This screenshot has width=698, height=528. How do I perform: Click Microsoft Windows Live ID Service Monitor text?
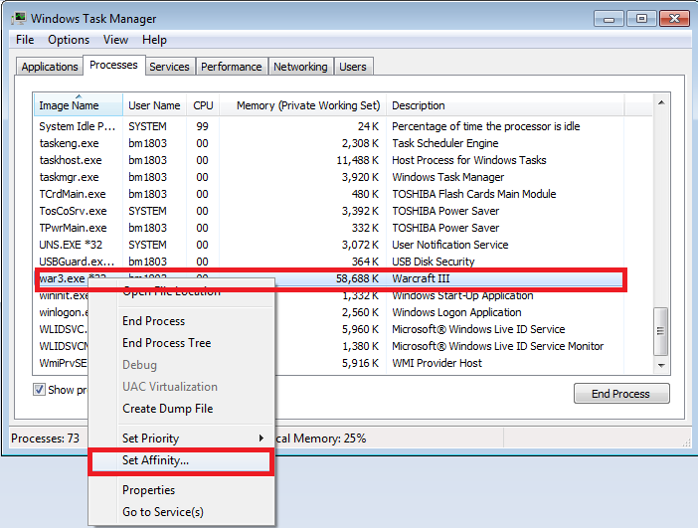498,346
